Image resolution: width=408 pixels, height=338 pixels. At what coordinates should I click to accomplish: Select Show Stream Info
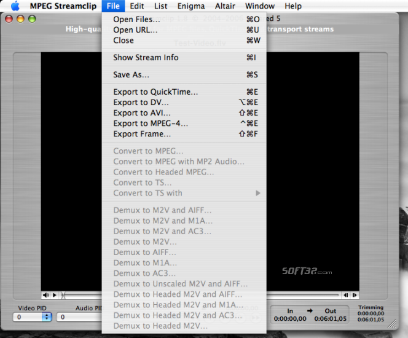[x=184, y=58]
